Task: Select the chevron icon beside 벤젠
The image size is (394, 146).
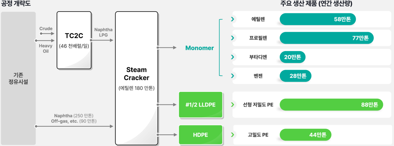Action: [232, 76]
